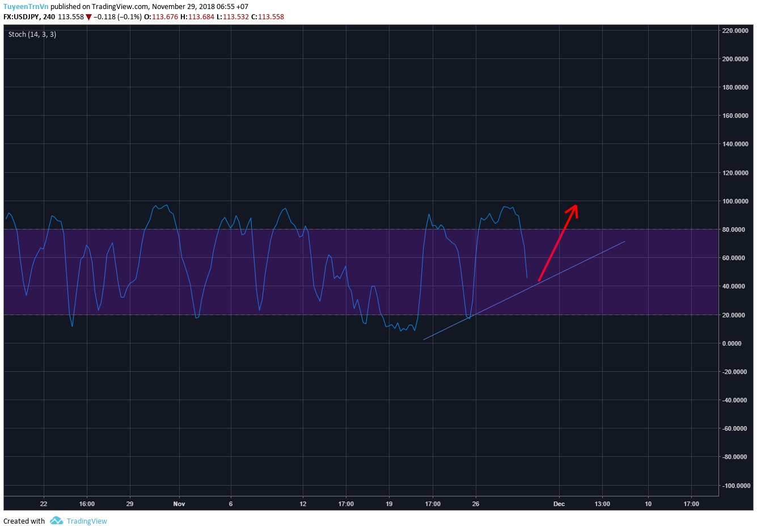Click the 40.0000 price axis label
This screenshot has height=531, width=757.
(x=734, y=286)
